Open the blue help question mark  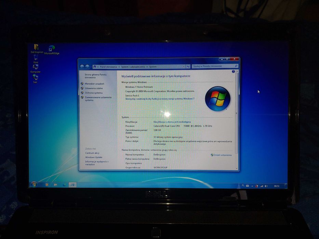click(233, 72)
